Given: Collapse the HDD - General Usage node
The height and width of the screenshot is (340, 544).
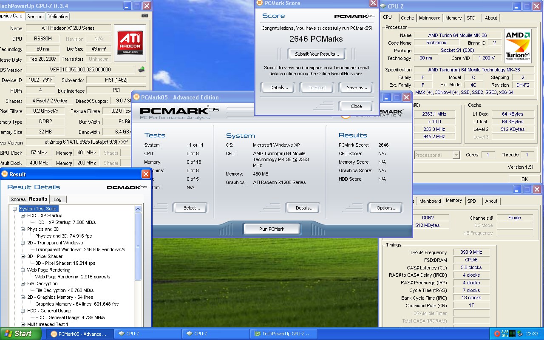Looking at the screenshot, I should 23,311.
